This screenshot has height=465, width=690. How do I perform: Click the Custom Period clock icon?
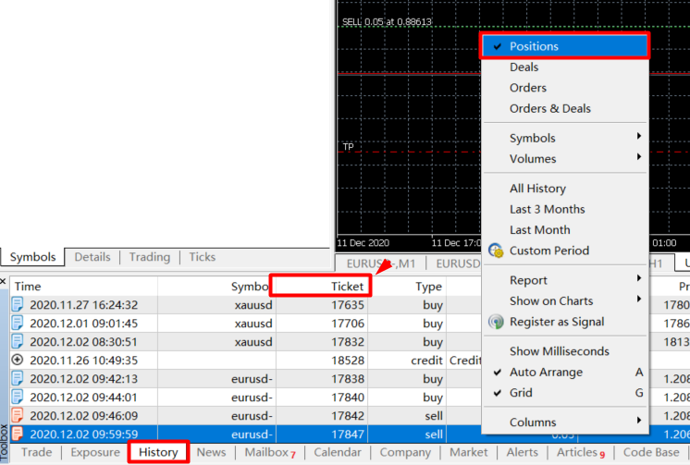click(495, 251)
